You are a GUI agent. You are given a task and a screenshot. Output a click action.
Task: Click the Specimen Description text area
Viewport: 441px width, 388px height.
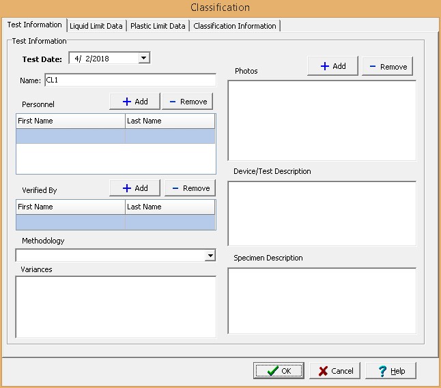[322, 301]
